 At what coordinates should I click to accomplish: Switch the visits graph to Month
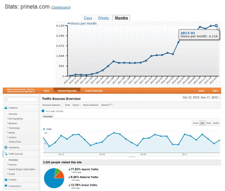pos(216,123)
